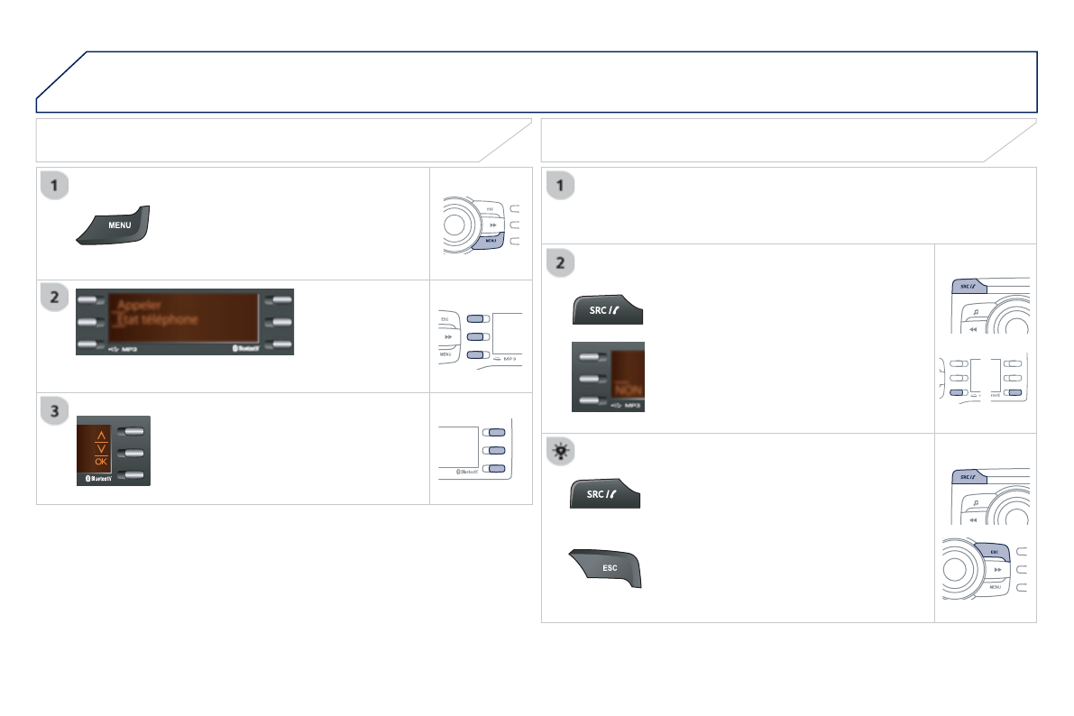1074x716 pixels.
Task: Click the Bluetooth logo beneath the OK display
Action: click(94, 480)
